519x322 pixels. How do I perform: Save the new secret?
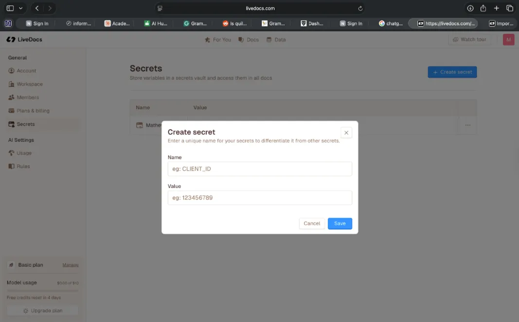pos(340,223)
